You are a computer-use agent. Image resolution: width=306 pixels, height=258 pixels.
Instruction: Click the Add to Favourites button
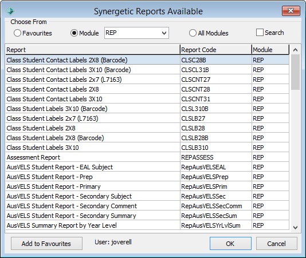(x=46, y=243)
